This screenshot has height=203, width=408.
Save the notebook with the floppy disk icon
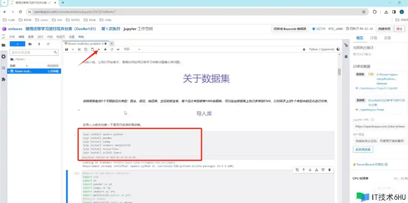(66, 49)
